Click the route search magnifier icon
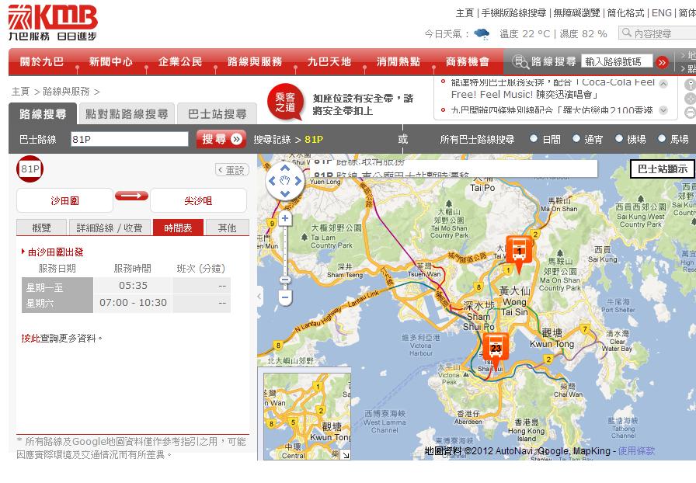696x483 pixels. click(520, 61)
